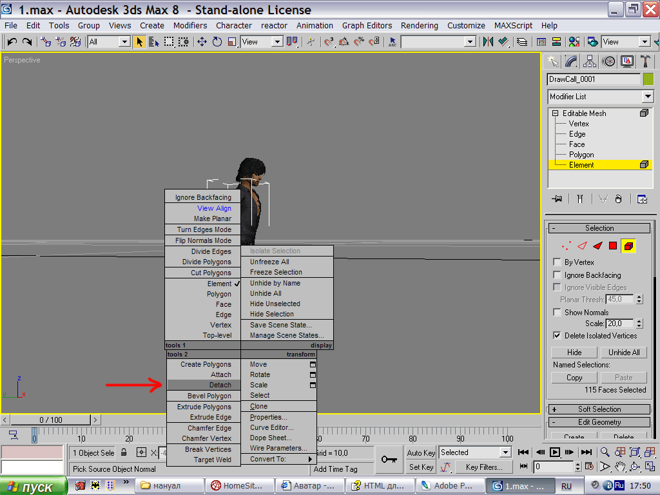This screenshot has width=660, height=495.
Task: Toggle Ignore Backfacing in the quad menu
Action: pos(203,197)
